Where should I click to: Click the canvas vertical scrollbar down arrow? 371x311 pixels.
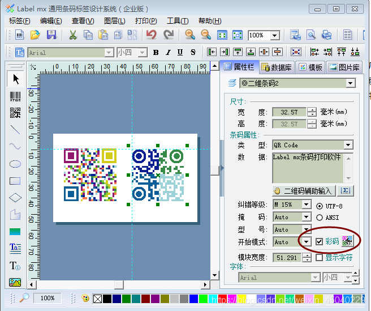coord(214,275)
